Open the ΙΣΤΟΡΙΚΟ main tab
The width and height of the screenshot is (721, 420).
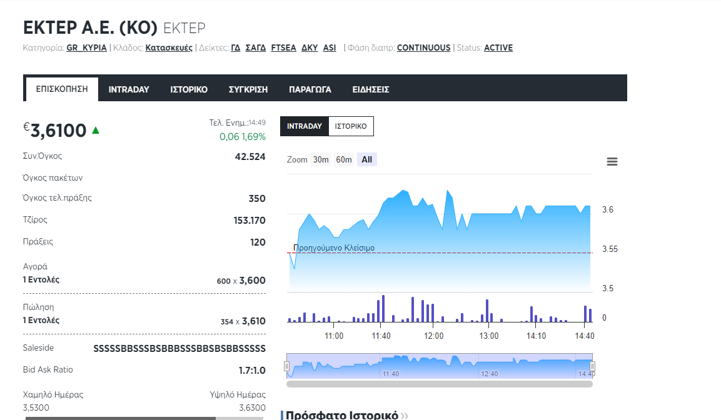click(189, 89)
